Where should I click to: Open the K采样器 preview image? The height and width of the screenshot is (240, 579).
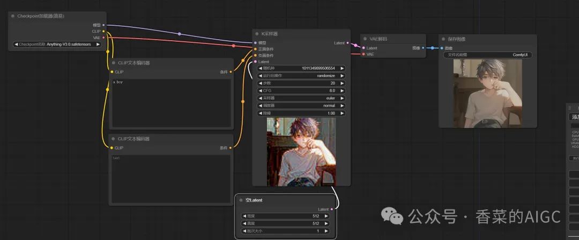tap(301, 152)
